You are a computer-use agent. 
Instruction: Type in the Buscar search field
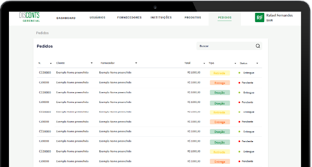click(x=225, y=46)
